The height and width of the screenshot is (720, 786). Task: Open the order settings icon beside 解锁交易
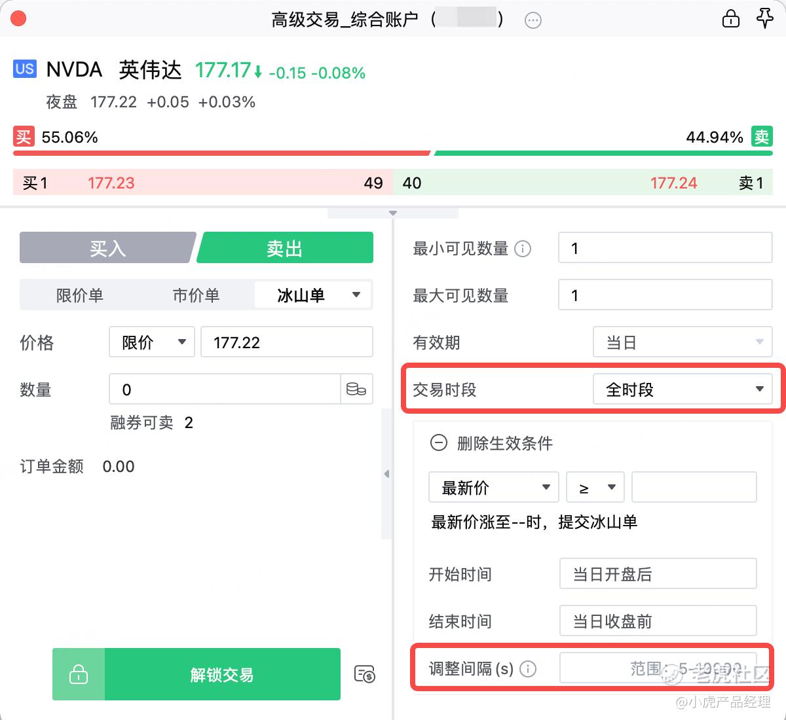tap(364, 674)
